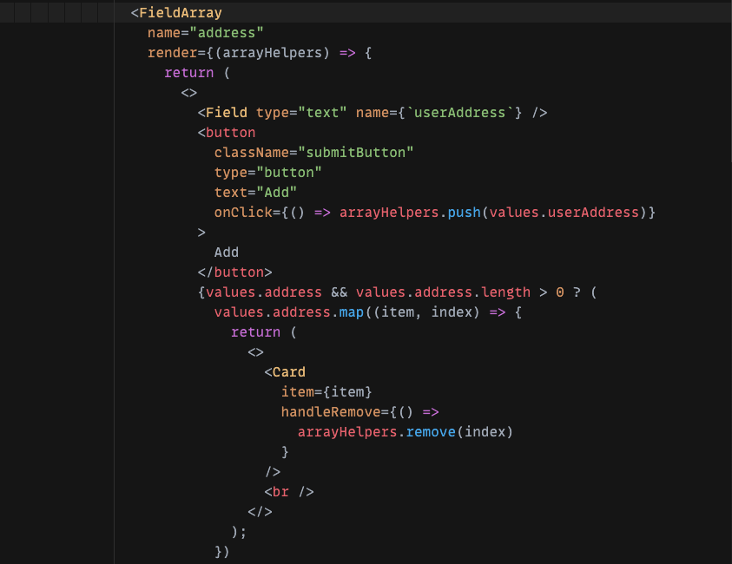The width and height of the screenshot is (732, 564).
Task: Click the second return keyword
Action: click(x=255, y=332)
